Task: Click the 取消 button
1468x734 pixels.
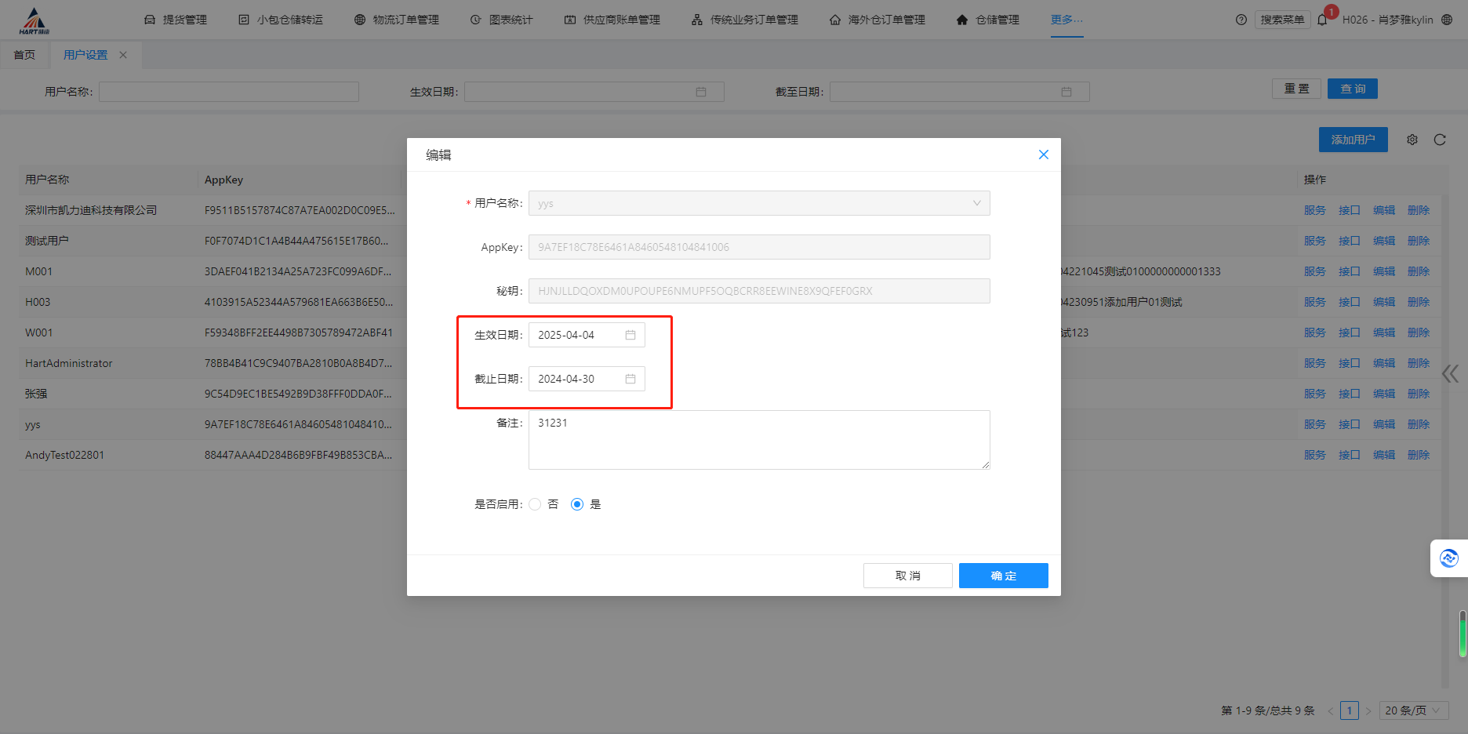Action: pos(907,576)
